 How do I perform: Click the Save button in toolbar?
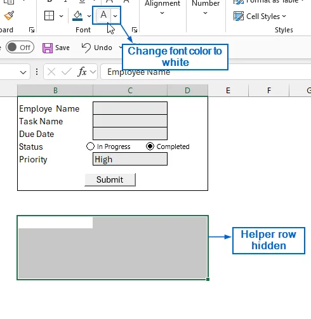click(56, 48)
